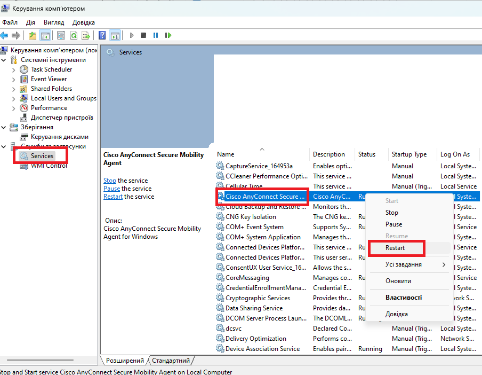
Task: Choose Pause in the context menu
Action: [x=410, y=224]
